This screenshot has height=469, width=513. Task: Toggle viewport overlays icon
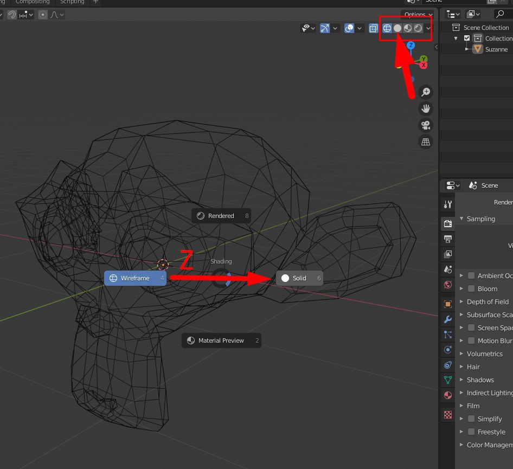coord(349,28)
